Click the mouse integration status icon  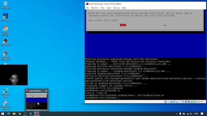click(192, 102)
